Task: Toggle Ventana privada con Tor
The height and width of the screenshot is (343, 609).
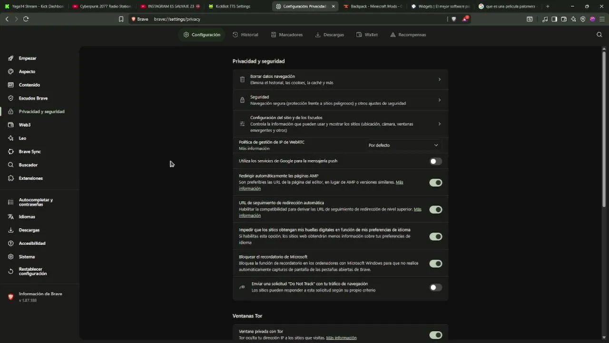Action: coord(435,335)
